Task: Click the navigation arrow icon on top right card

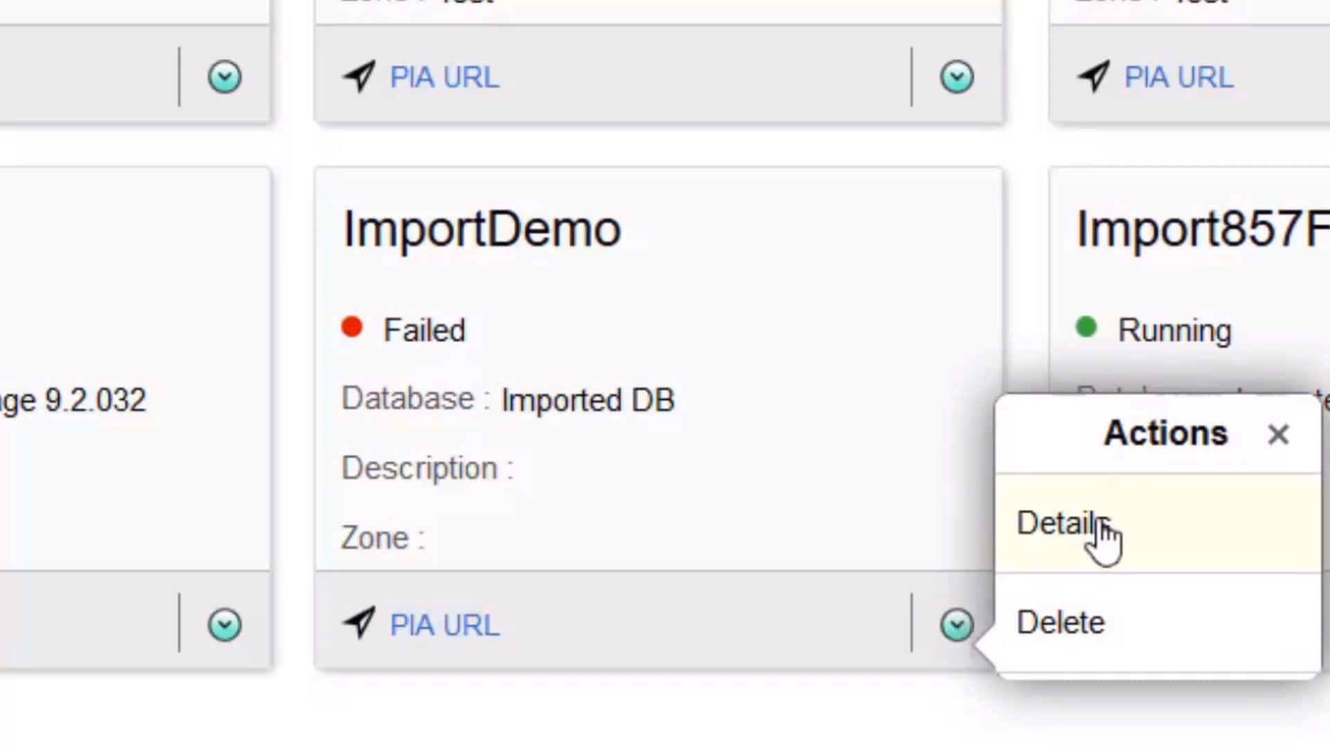Action: [1094, 75]
